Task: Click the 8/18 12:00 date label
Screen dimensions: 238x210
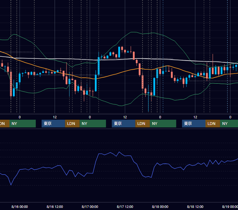Action: point(195,206)
